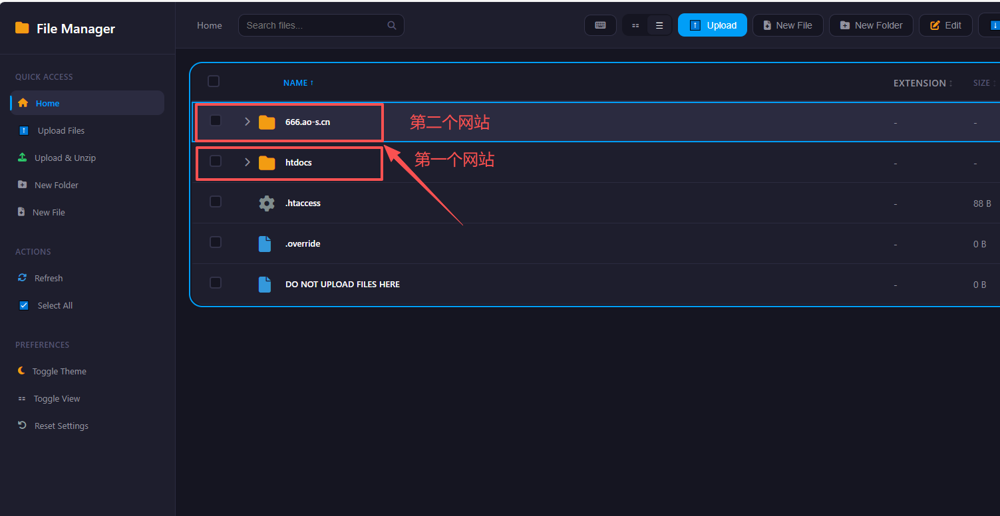This screenshot has width=1000, height=516.
Task: Switch to list view icon
Action: [659, 25]
